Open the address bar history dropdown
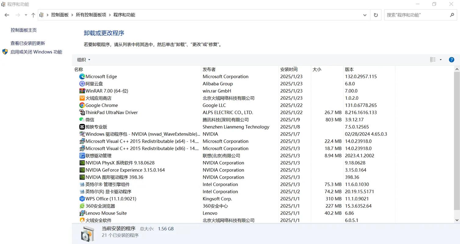 pos(365,15)
